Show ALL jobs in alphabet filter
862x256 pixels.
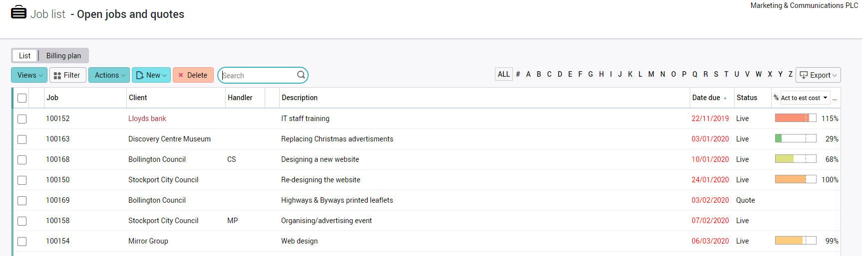(503, 74)
